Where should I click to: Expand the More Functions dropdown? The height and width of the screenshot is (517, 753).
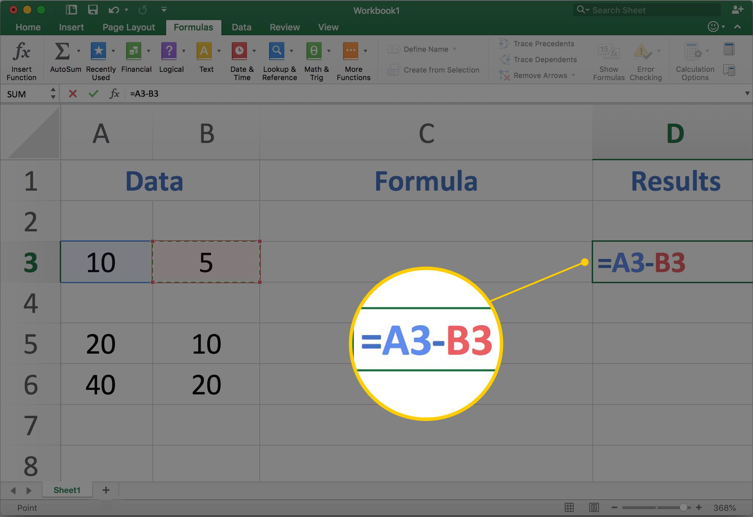pos(365,51)
